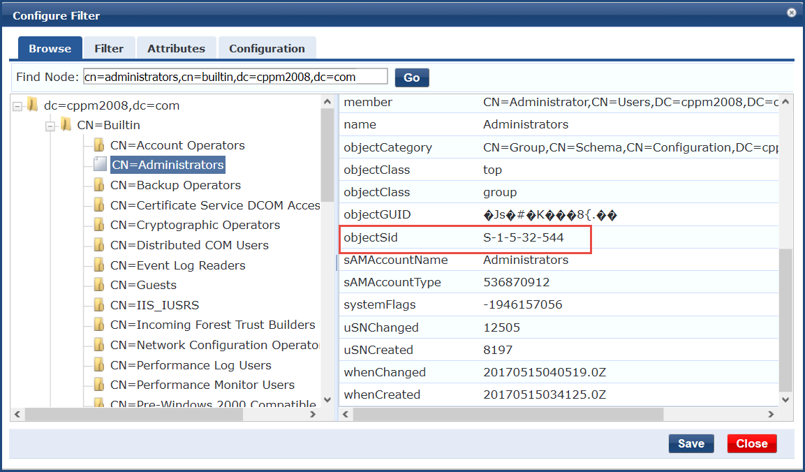Viewport: 805px width, 472px height.
Task: Click the folder icon beside CN=Backup Operators
Action: (99, 185)
